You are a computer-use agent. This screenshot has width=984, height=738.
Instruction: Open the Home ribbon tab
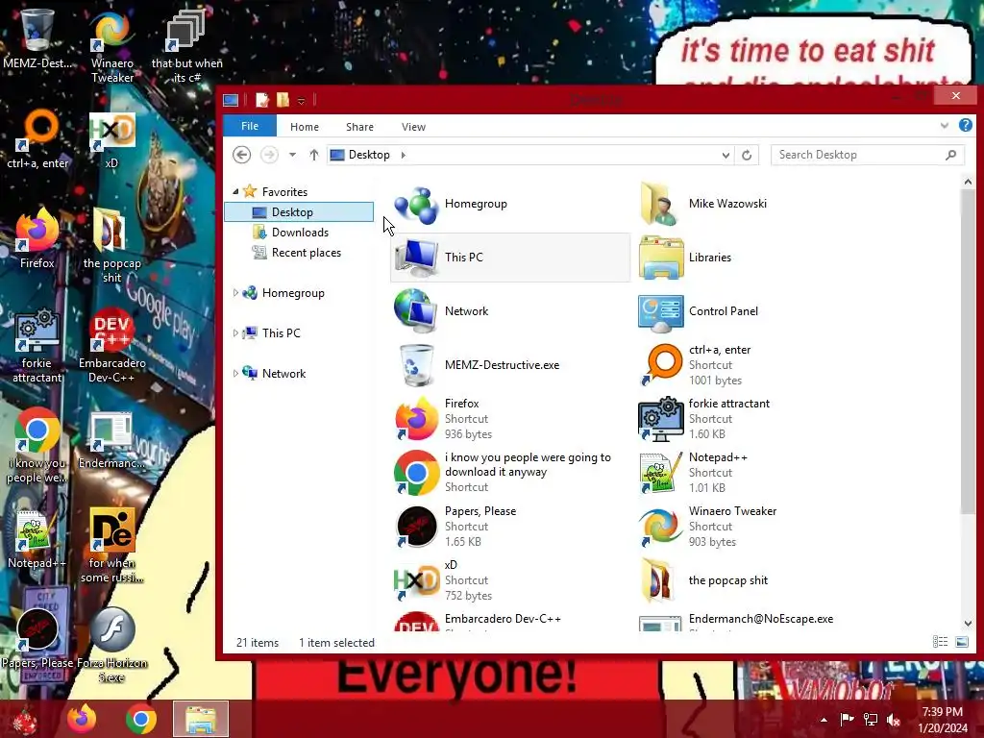pos(305,127)
